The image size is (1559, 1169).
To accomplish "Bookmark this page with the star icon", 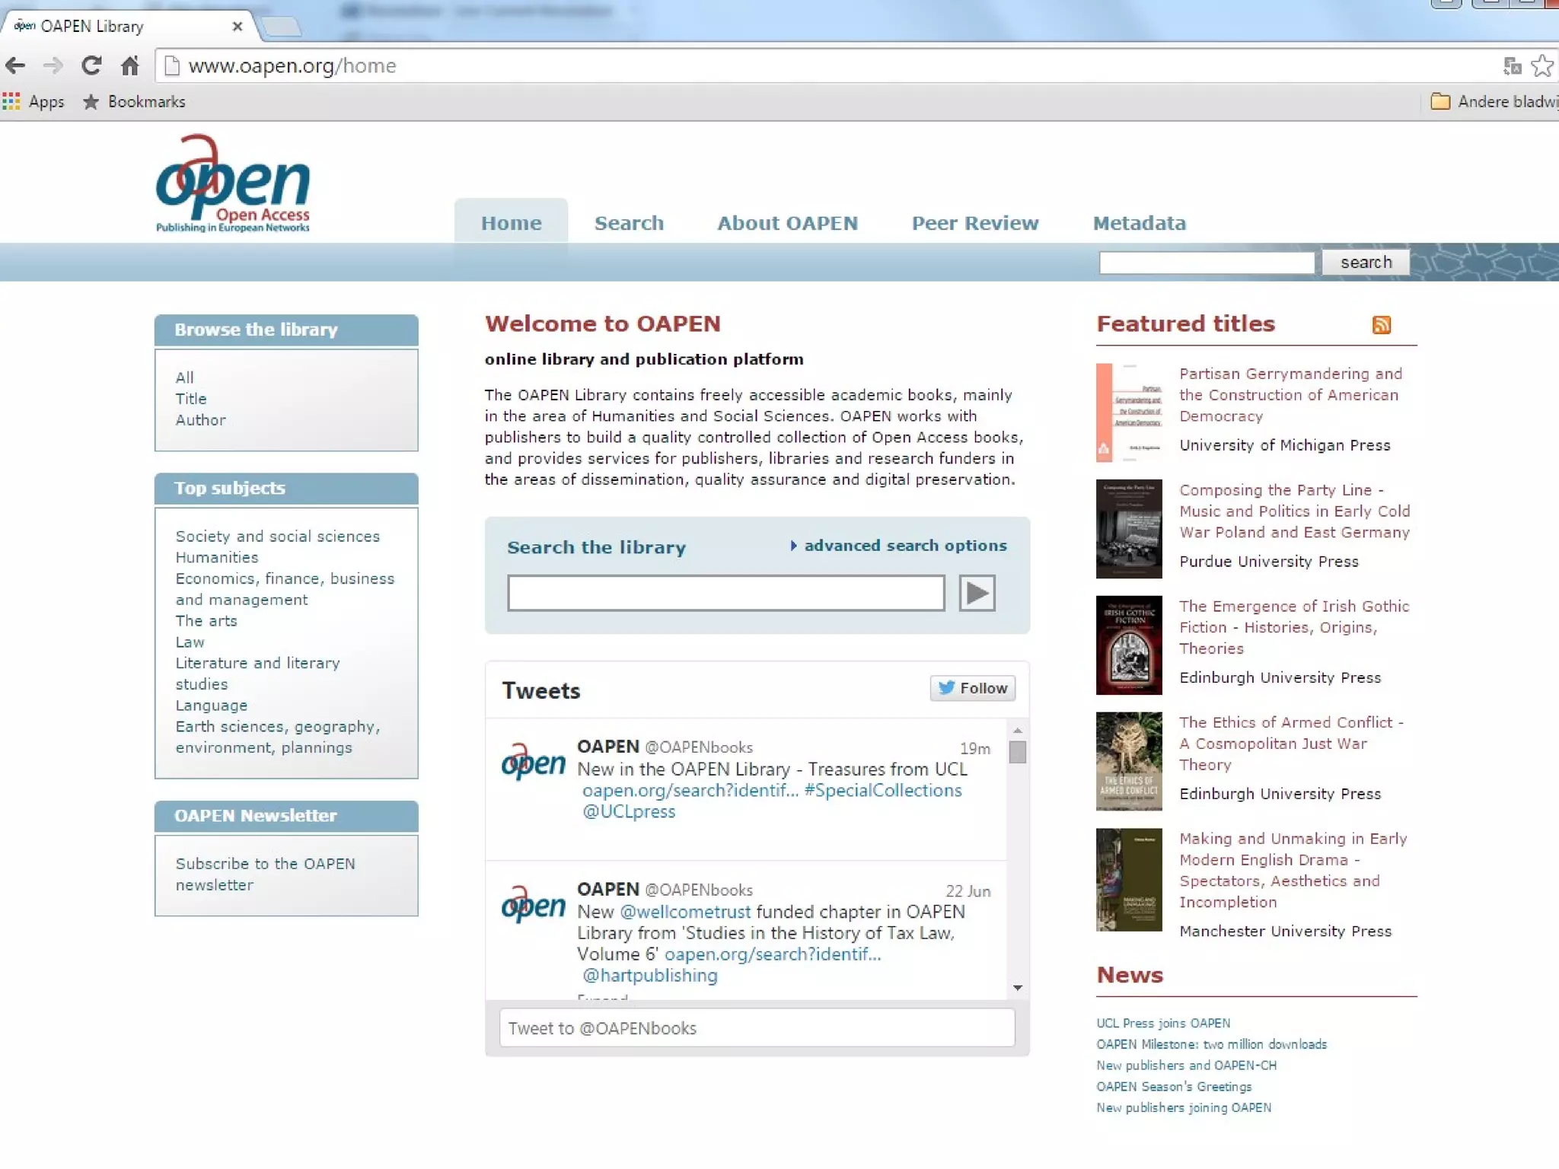I will click(x=1541, y=66).
